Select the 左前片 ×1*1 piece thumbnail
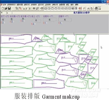 [65, 20]
